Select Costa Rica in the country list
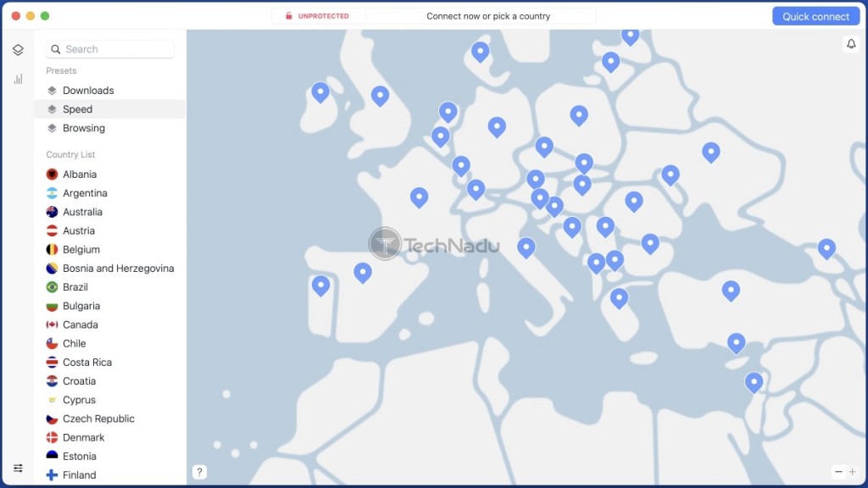 click(x=109, y=363)
